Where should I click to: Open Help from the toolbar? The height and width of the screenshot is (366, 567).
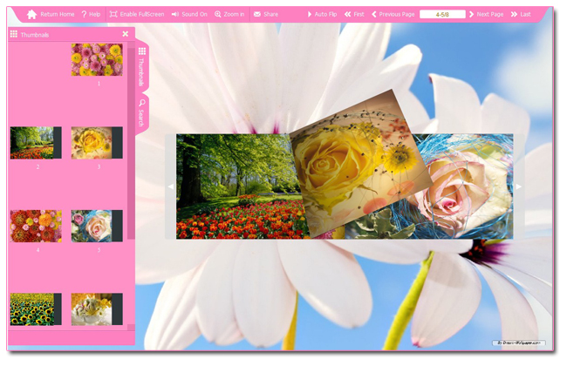(x=91, y=15)
